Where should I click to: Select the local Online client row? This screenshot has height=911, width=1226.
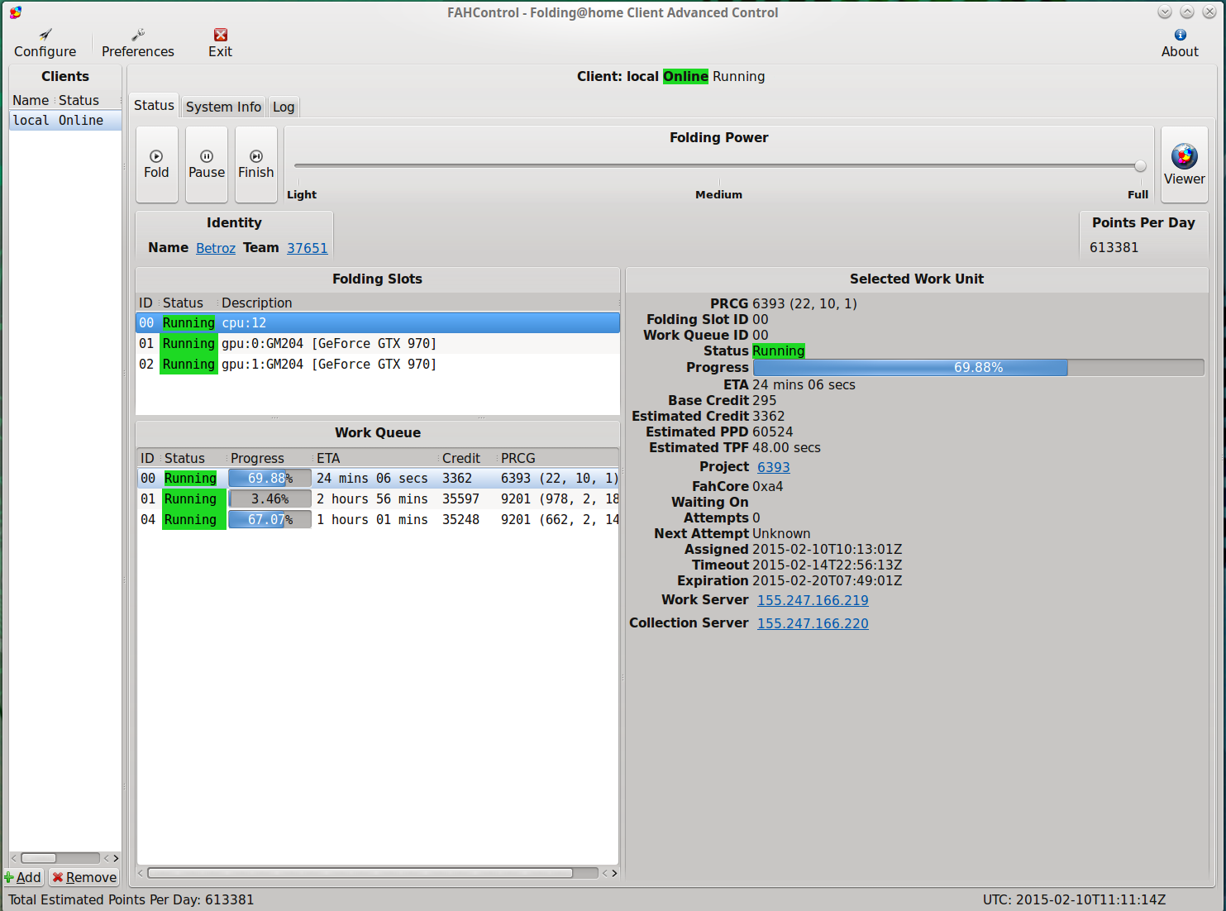coord(65,121)
